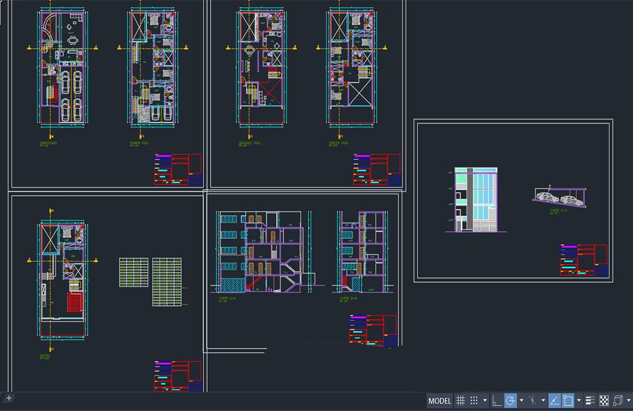Toggle snap mode dotted-grid icon

pos(474,400)
